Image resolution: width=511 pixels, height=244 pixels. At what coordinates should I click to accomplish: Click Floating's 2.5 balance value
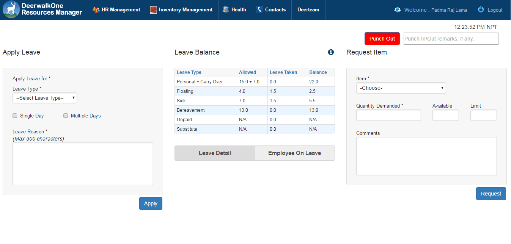313,91
